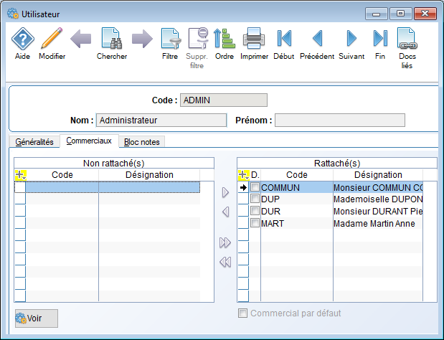
Task: Switch to the Bloc notes tab
Action: point(142,142)
